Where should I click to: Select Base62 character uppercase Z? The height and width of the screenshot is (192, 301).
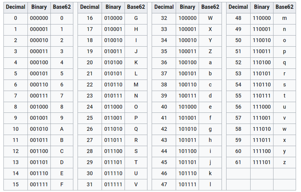click(210, 52)
